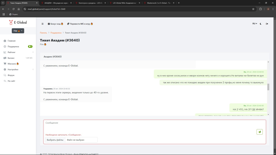This screenshot has height=155, width=276.
Task: Open the RU language dropdown
Action: tap(254, 24)
